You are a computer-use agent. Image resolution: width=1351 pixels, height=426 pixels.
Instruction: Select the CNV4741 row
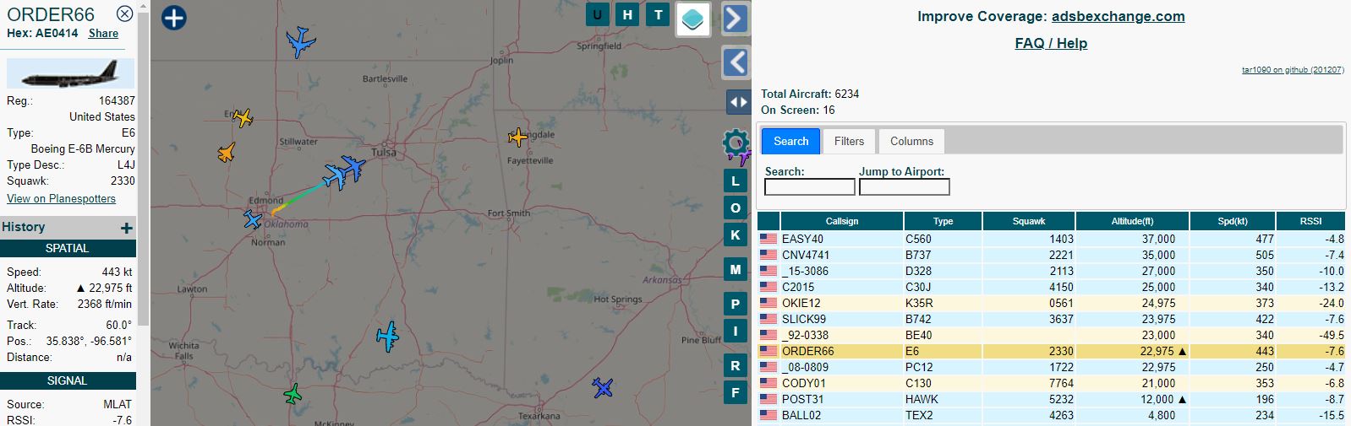(x=1052, y=255)
